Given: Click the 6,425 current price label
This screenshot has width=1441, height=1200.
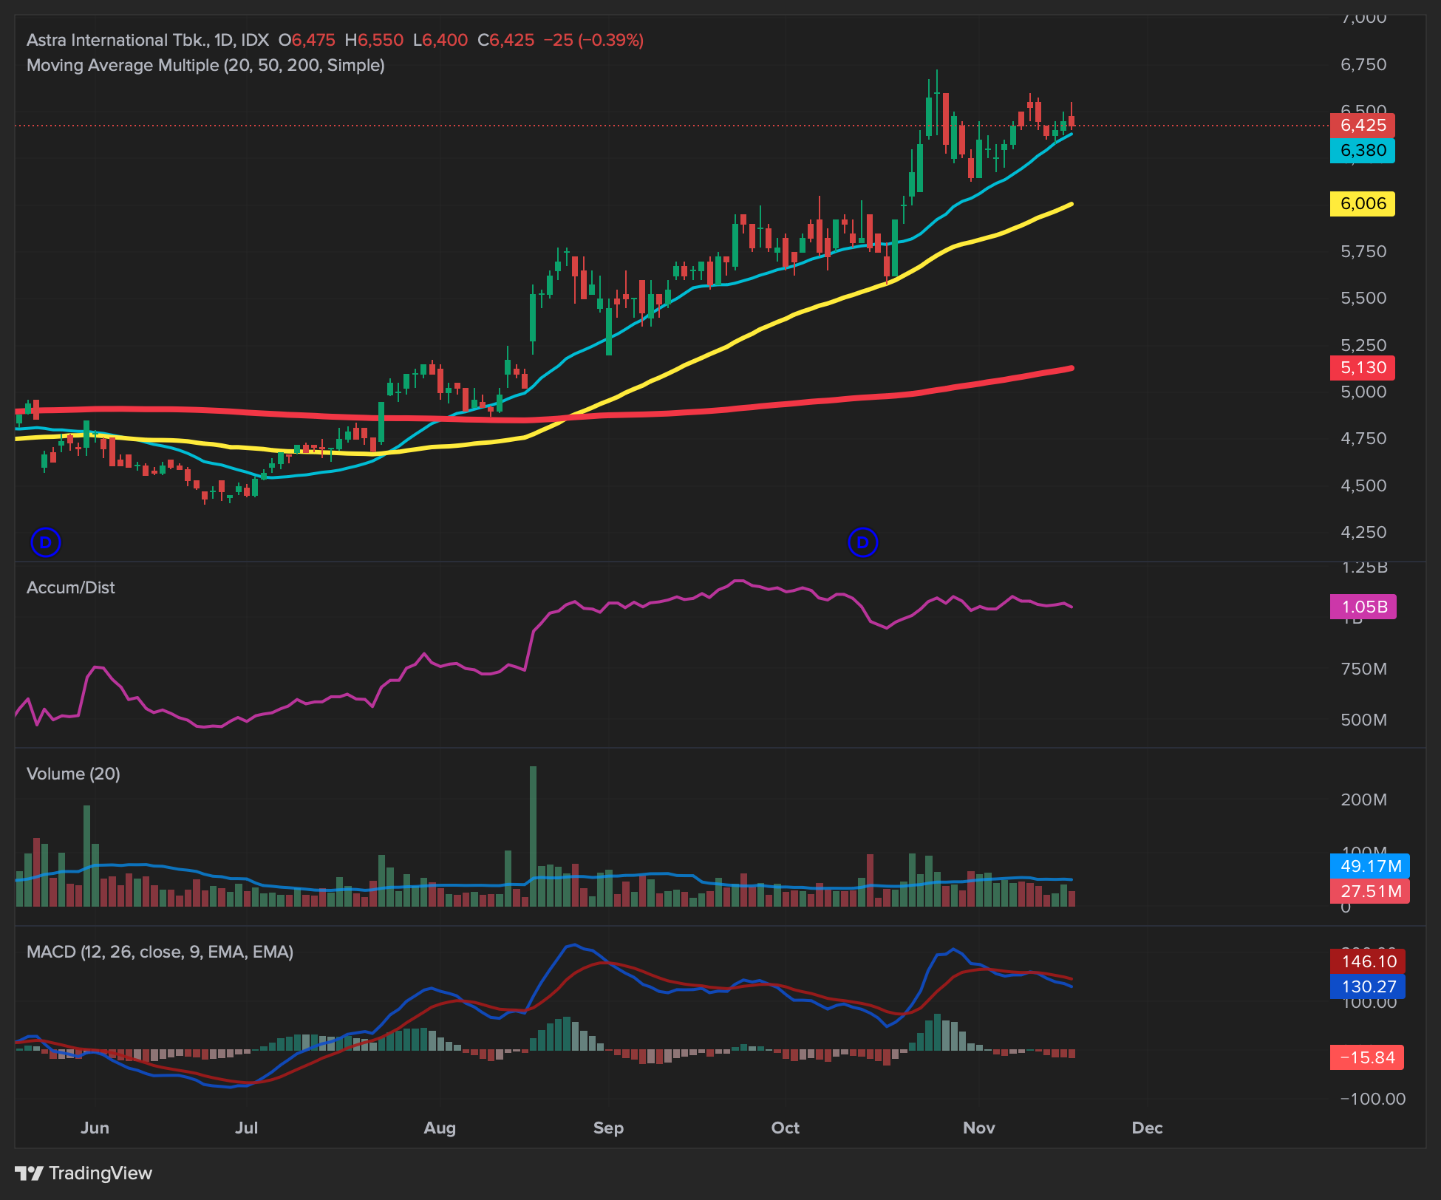Looking at the screenshot, I should click(1362, 126).
